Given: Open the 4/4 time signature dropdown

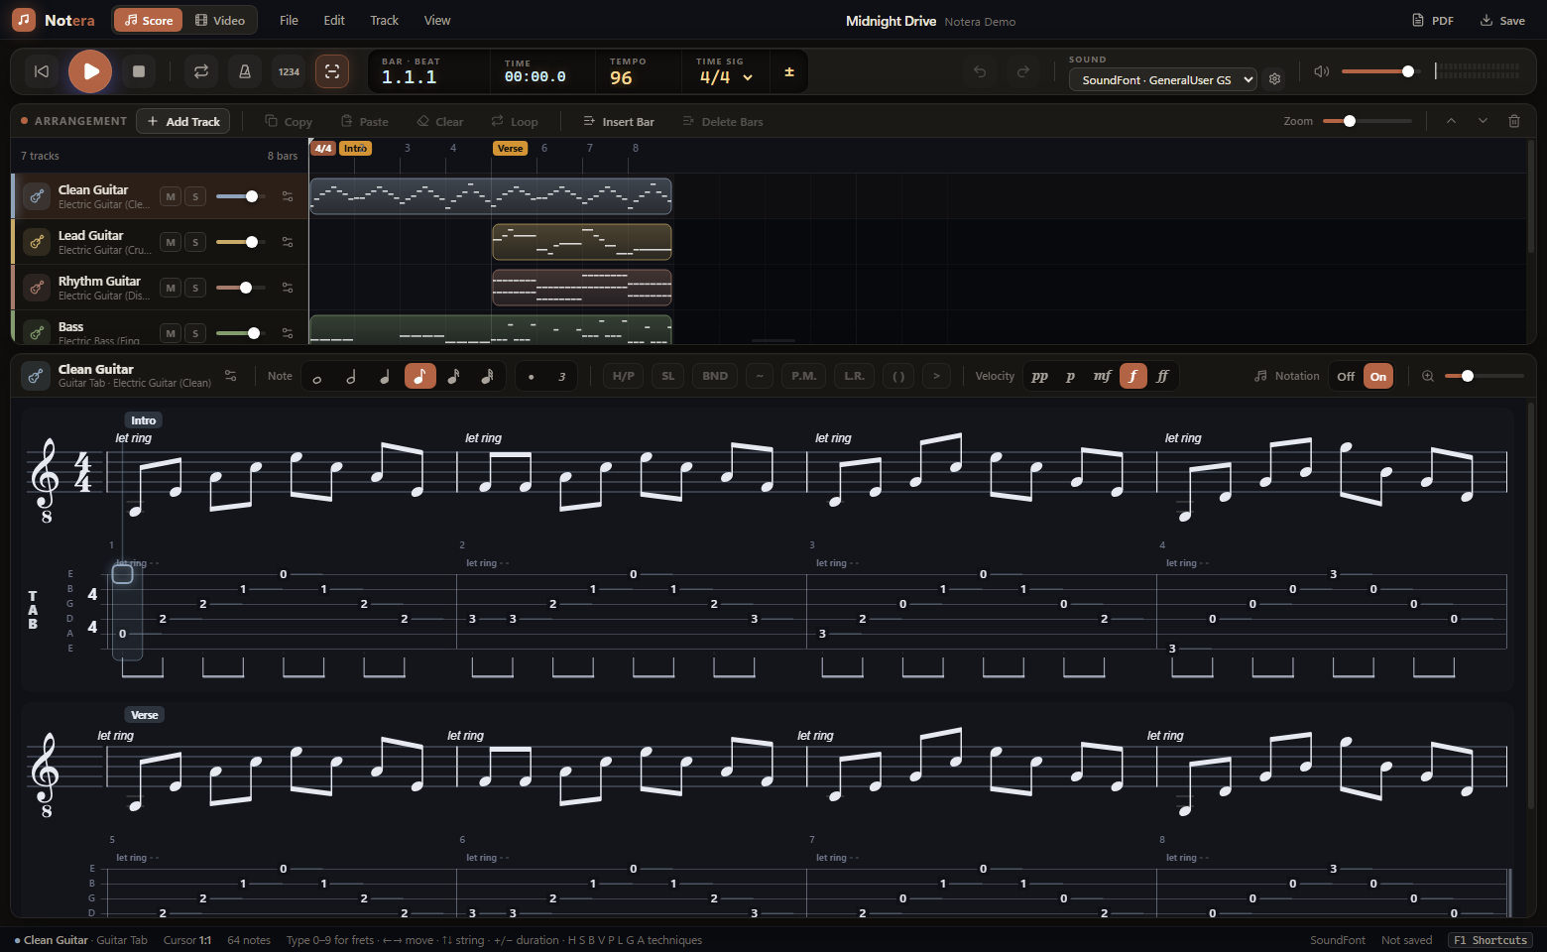Looking at the screenshot, I should [726, 77].
